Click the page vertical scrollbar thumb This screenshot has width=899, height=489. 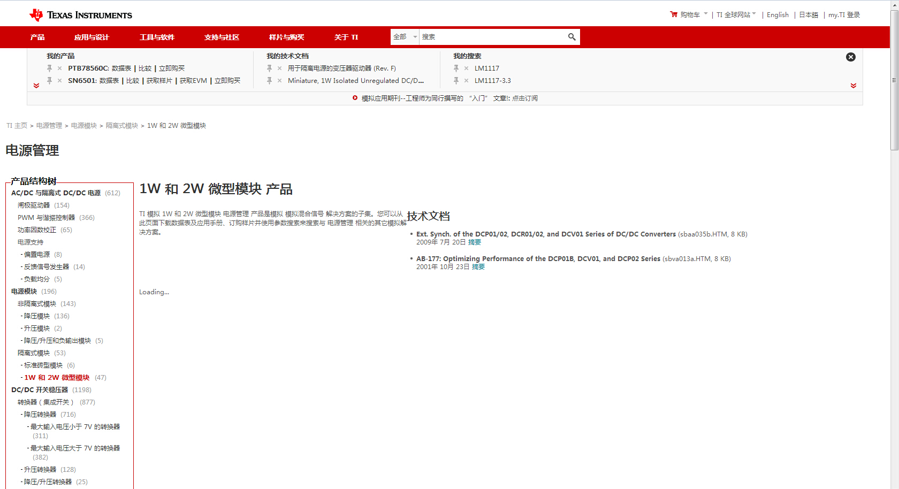click(x=894, y=80)
